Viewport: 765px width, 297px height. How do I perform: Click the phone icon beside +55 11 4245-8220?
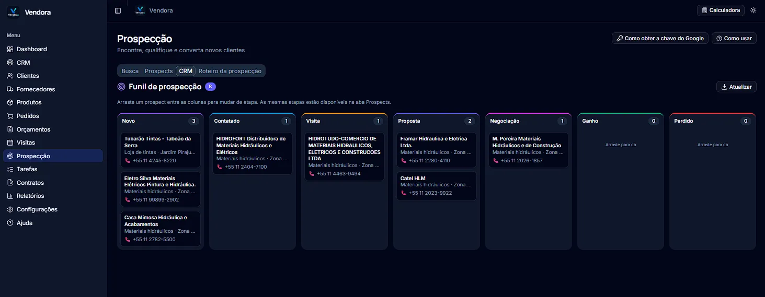128,161
